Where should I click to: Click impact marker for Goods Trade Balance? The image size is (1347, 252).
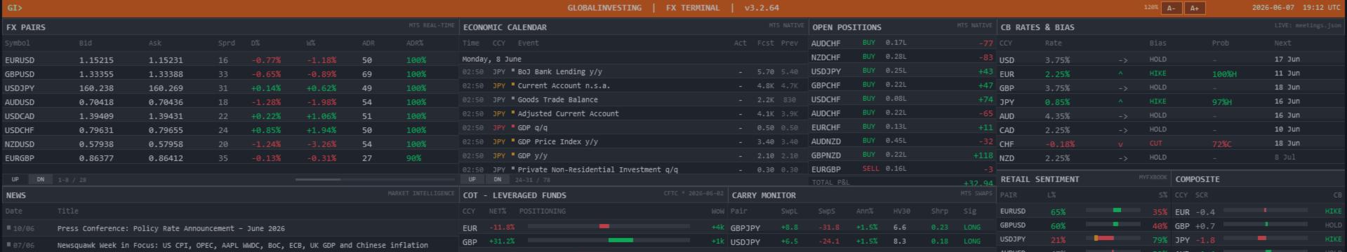coord(513,99)
